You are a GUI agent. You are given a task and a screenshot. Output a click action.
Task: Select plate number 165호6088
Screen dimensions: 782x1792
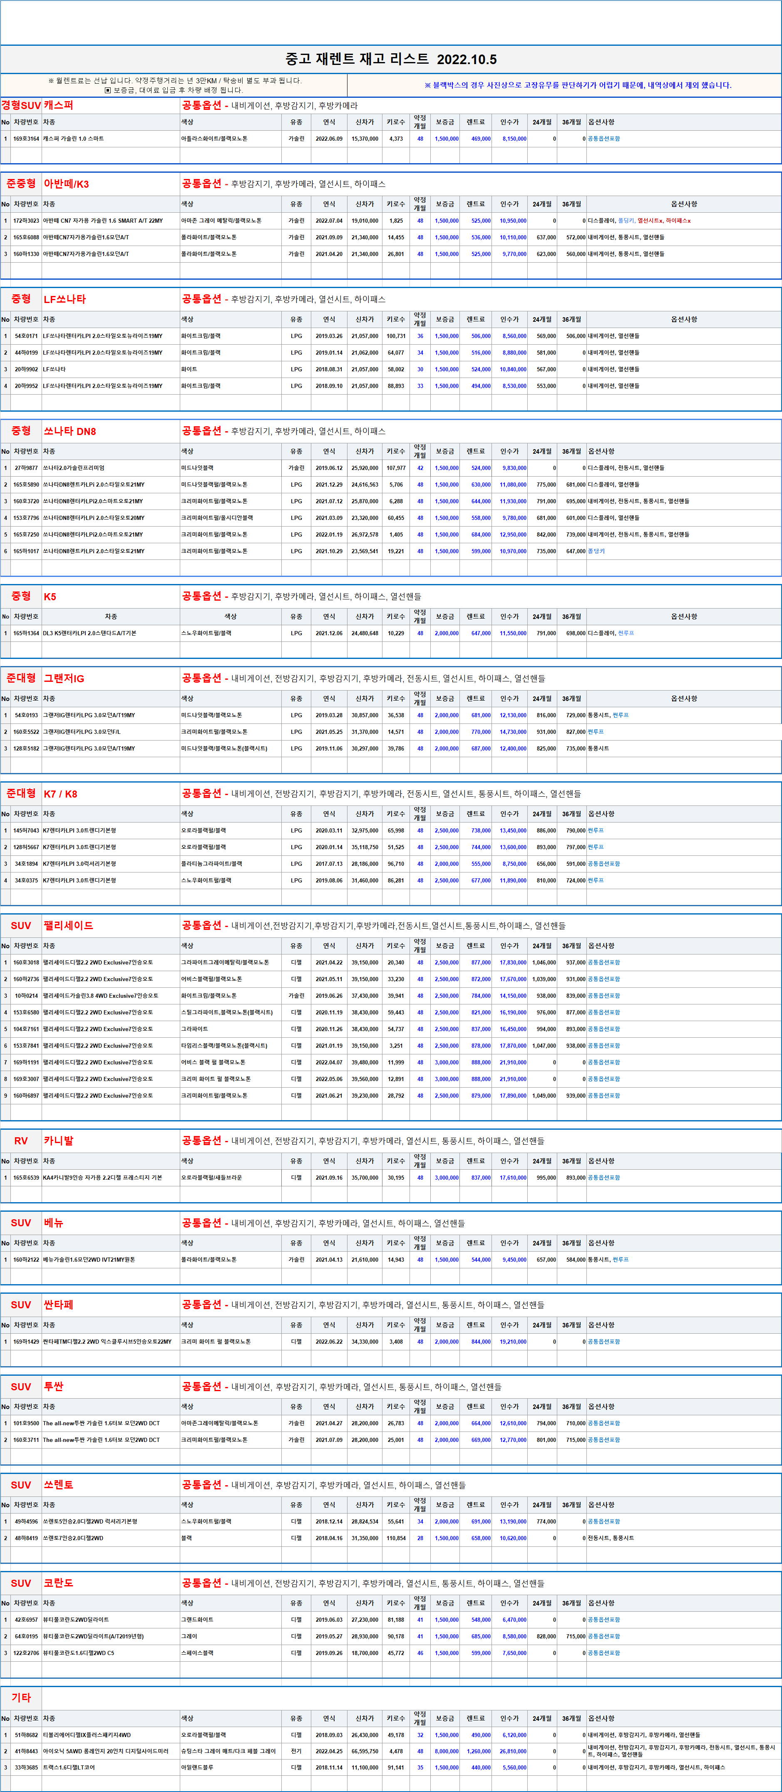tap(26, 237)
